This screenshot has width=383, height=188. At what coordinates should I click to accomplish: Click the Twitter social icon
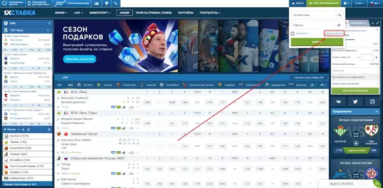pos(355,102)
